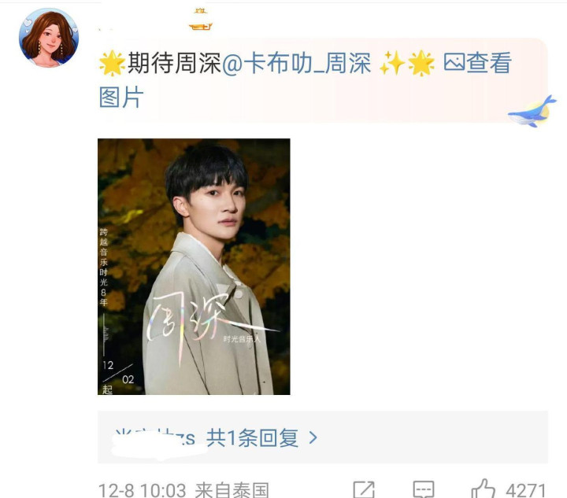The image size is (567, 498).
Task: Open the 共1条回复 replies link
Action: pyautogui.click(x=252, y=438)
